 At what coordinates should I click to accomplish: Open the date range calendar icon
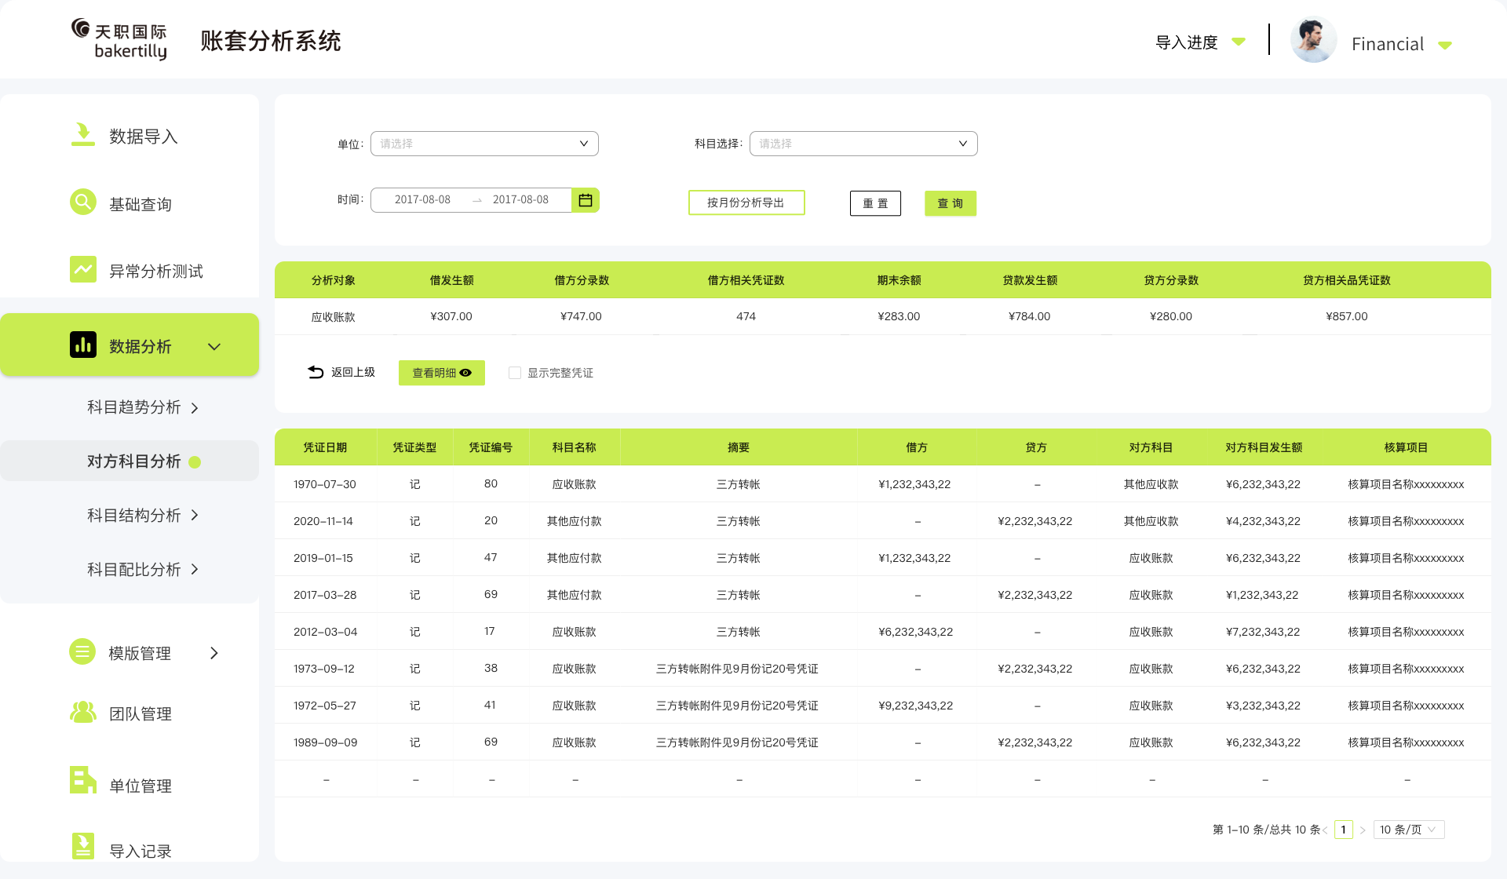click(586, 200)
